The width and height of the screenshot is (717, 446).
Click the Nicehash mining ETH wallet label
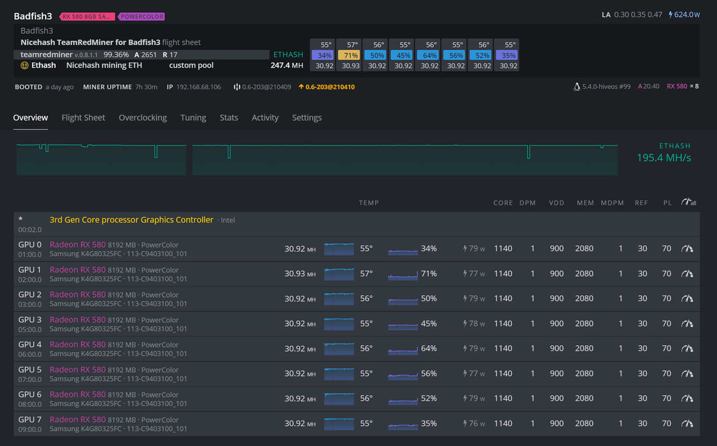(x=104, y=65)
